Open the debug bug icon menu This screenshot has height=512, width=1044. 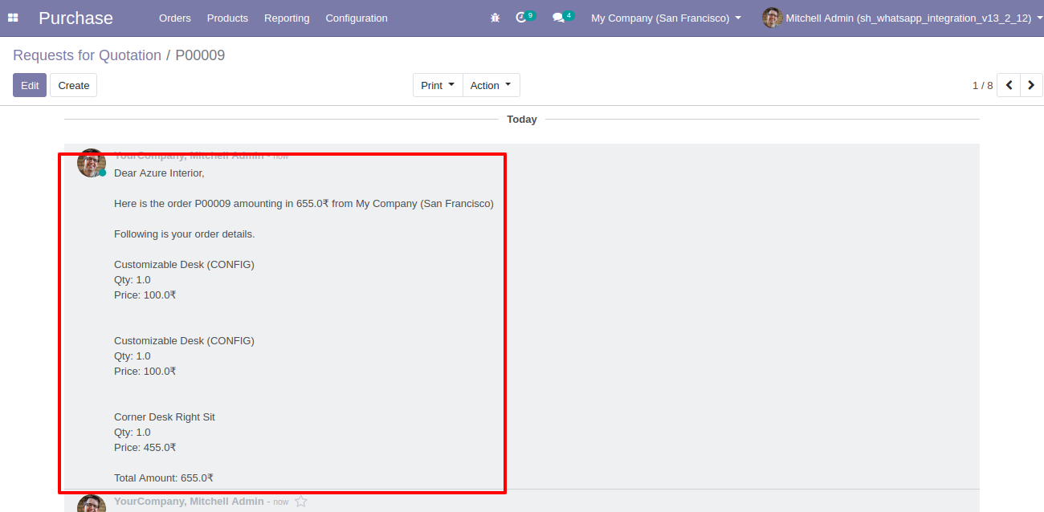coord(495,18)
